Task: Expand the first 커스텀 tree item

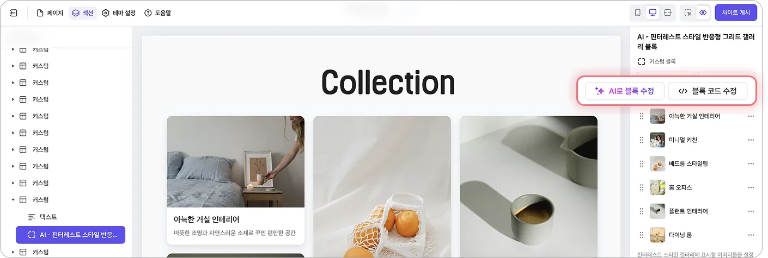Action: [13, 49]
